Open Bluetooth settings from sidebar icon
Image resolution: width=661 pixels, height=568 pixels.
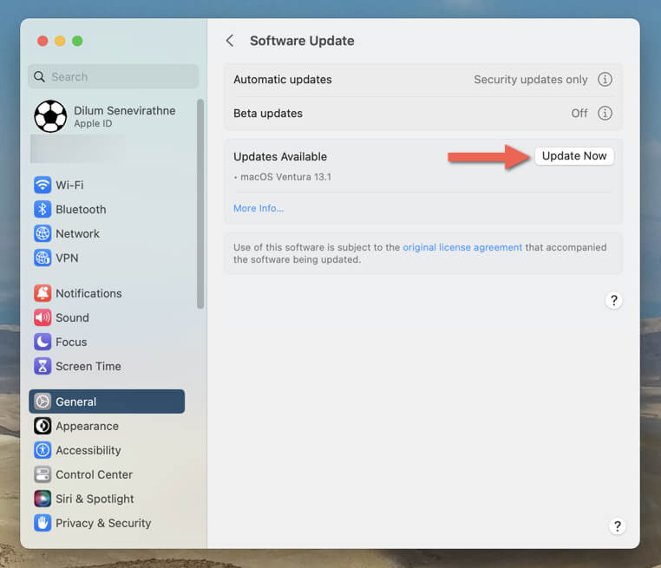43,209
